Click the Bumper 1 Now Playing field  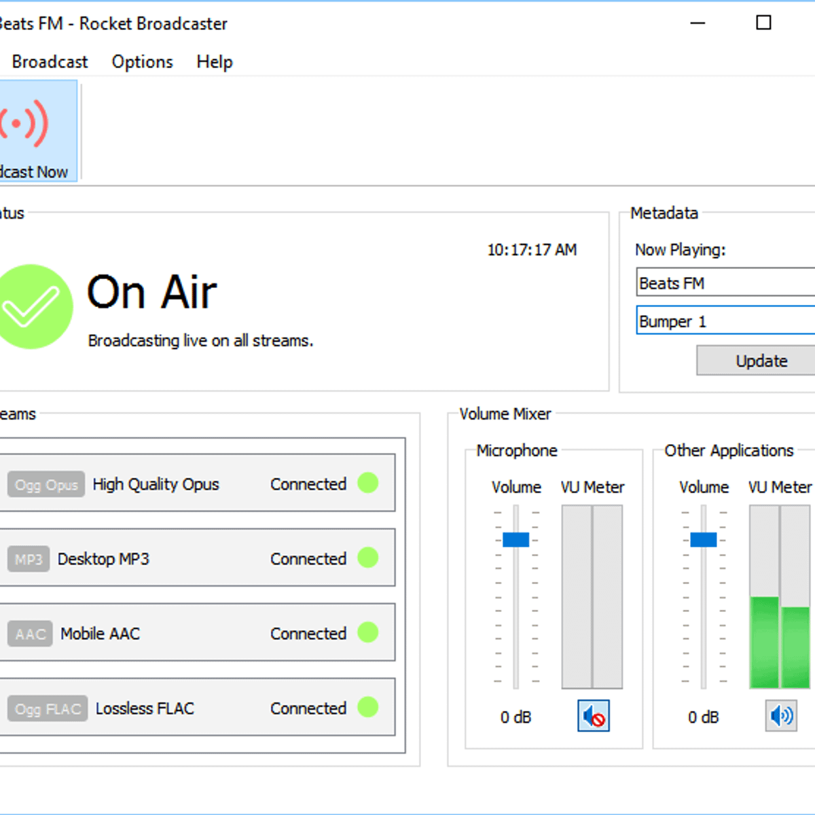(725, 321)
